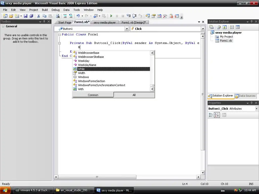
Task: Switch Properties panel to categorized view
Action: (211, 115)
